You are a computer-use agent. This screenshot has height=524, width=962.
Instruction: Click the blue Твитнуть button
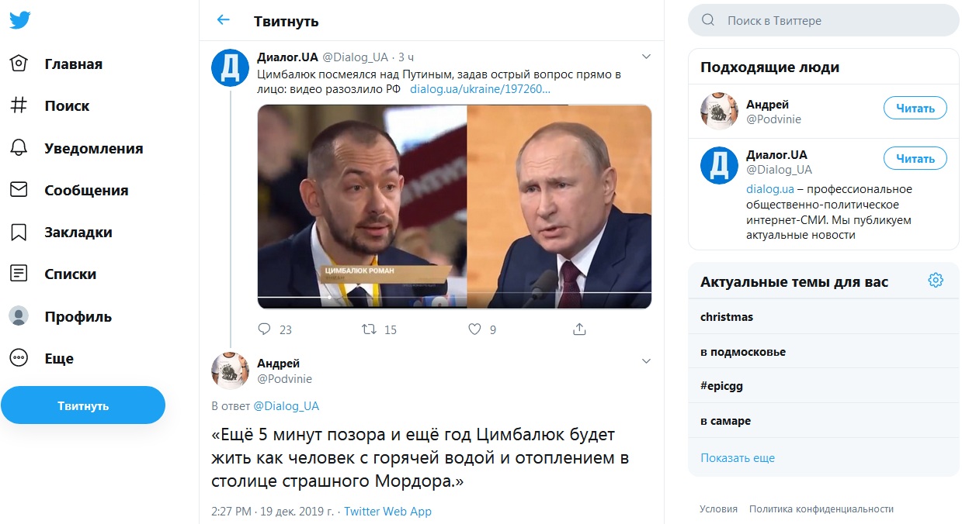83,405
